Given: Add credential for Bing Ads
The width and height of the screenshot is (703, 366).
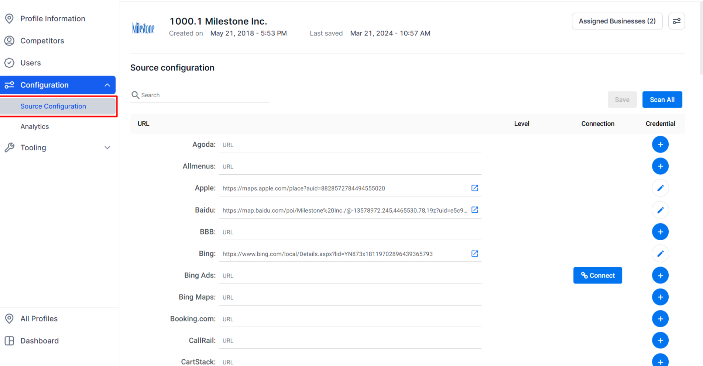Looking at the screenshot, I should [660, 275].
